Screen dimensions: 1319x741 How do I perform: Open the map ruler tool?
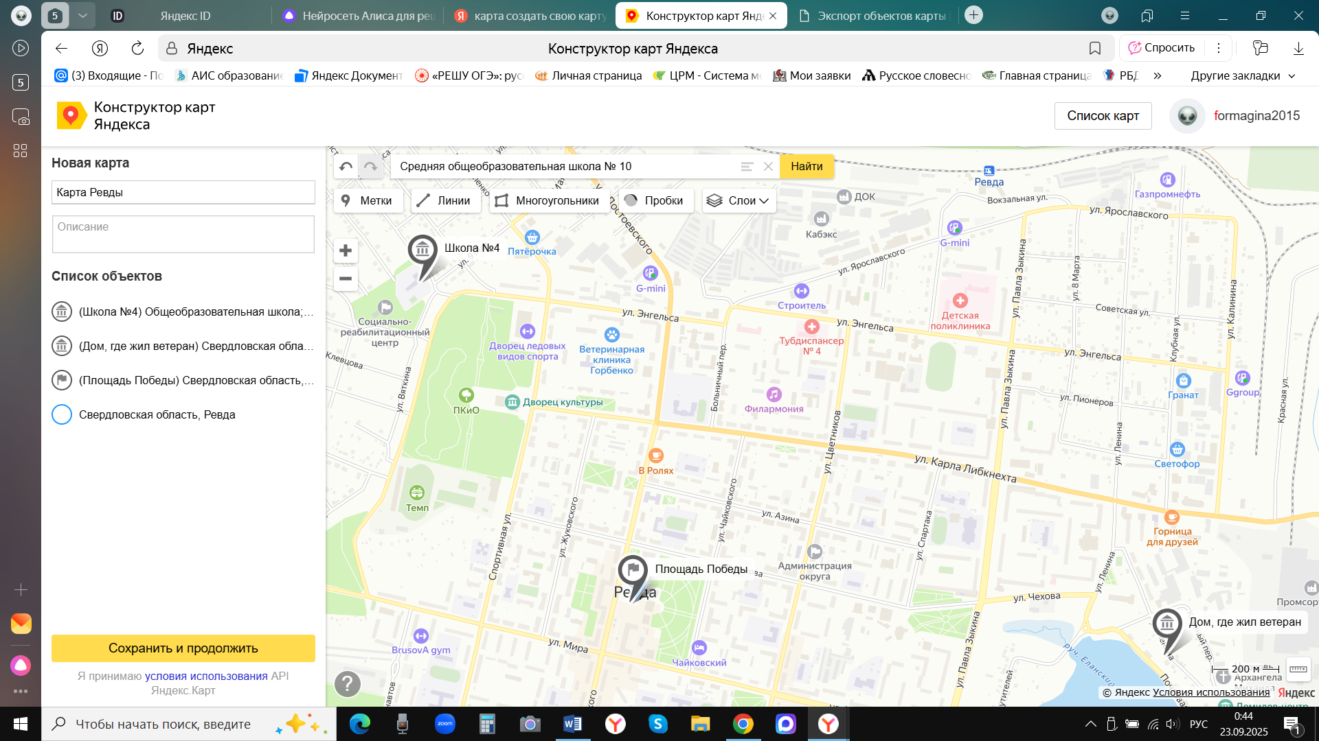1298,668
